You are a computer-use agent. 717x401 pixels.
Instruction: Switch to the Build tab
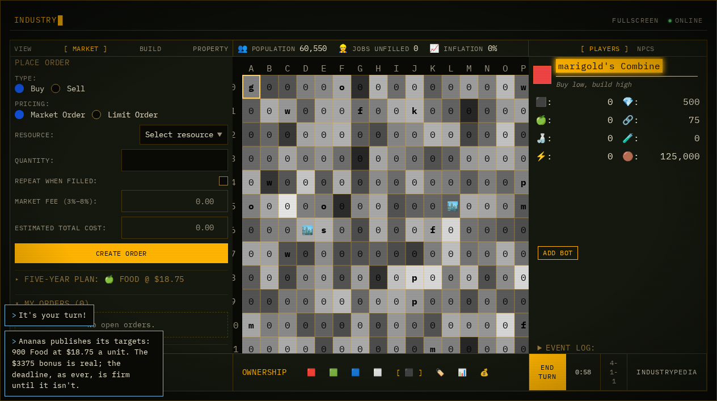pos(150,49)
